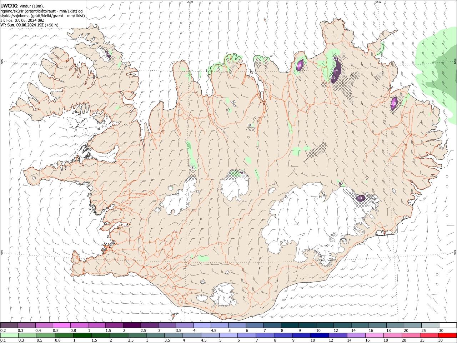Select the "rigning/skúrir" legend description line
The height and width of the screenshot is (343, 457).
[42, 11]
